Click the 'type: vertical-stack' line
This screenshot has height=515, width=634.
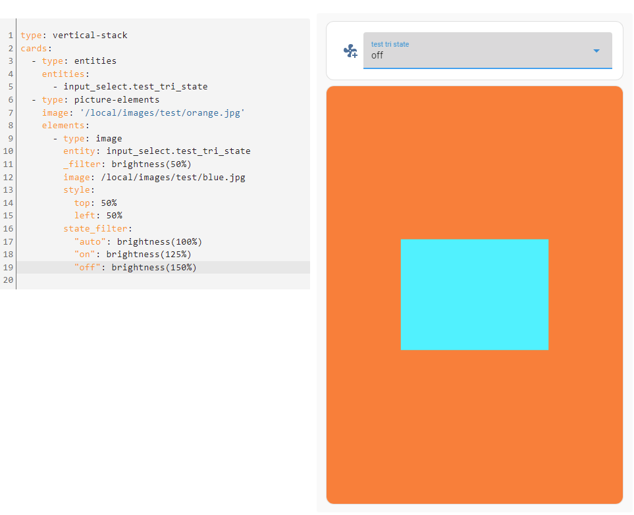pos(72,35)
